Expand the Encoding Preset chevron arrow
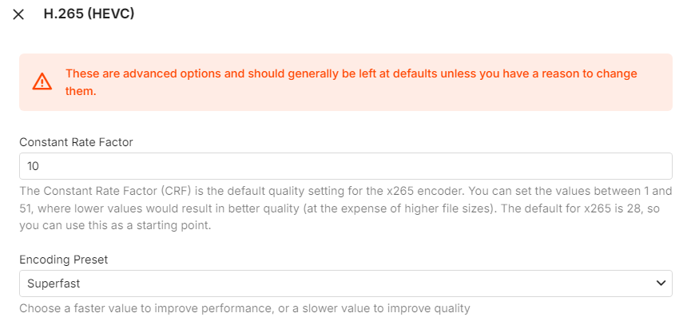The height and width of the screenshot is (329, 699). pyautogui.click(x=661, y=283)
